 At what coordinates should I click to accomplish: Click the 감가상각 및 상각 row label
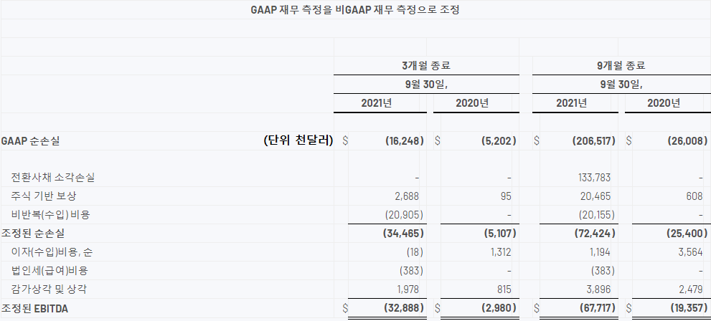(49, 289)
